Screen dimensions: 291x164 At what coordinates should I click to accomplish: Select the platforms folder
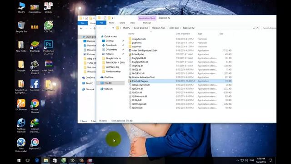[x=137, y=43]
